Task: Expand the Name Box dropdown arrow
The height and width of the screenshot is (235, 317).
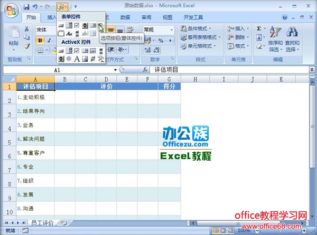Action: (115, 70)
